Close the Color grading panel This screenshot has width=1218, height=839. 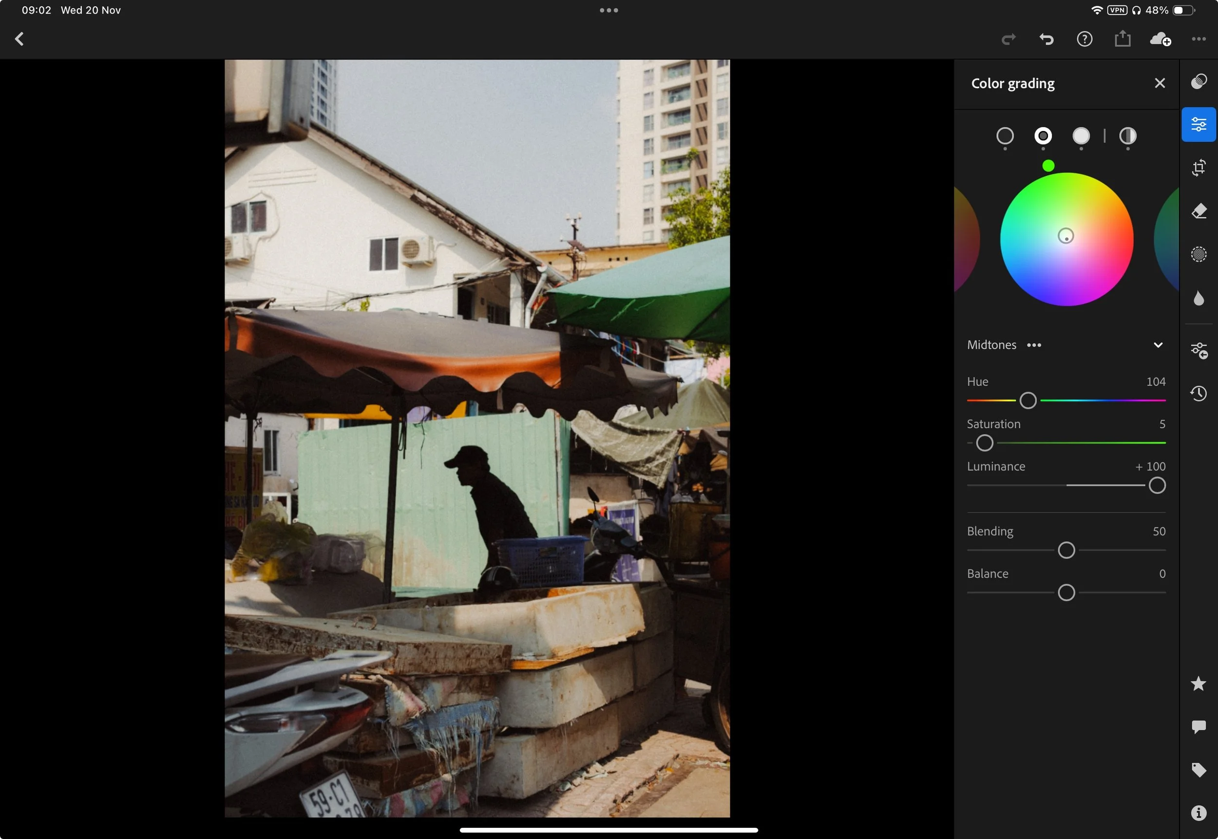click(1160, 83)
